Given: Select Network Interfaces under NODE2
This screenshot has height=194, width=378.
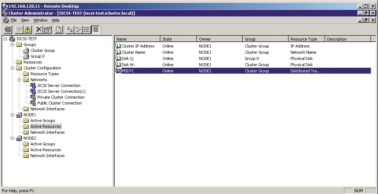Looking at the screenshot, I should (48, 156).
